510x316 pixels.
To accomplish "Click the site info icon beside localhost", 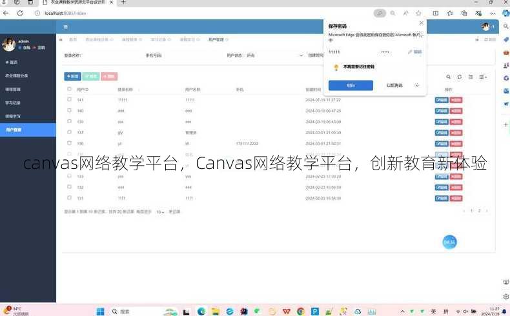I will [37, 13].
